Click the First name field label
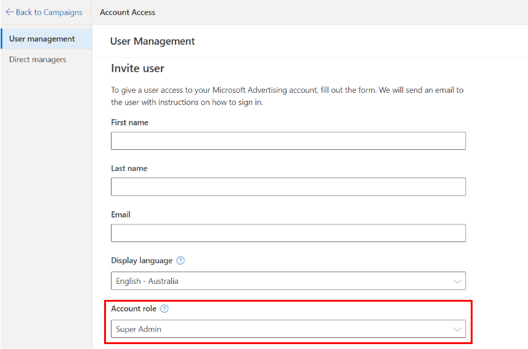This screenshot has height=349, width=528. click(x=129, y=122)
